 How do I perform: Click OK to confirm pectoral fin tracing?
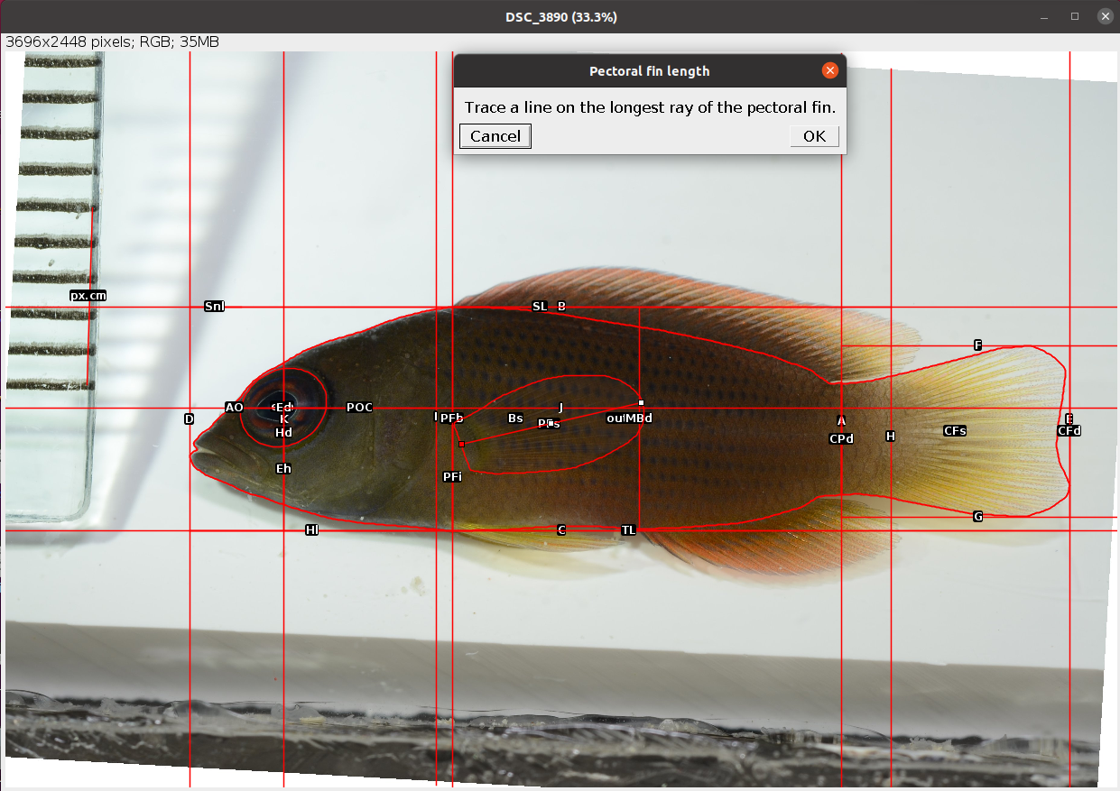[812, 136]
